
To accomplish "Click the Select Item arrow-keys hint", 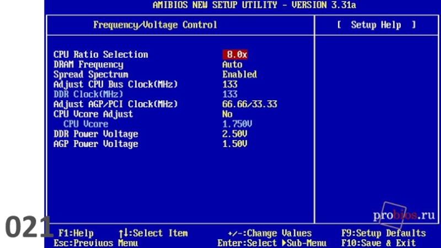I will pos(153,233).
